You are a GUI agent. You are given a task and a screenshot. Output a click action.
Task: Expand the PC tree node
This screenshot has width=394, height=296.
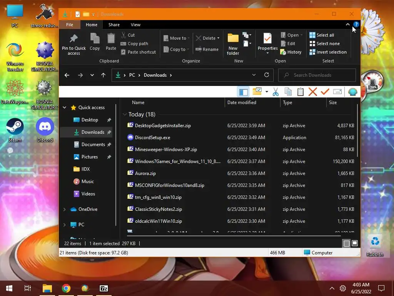[64, 225]
